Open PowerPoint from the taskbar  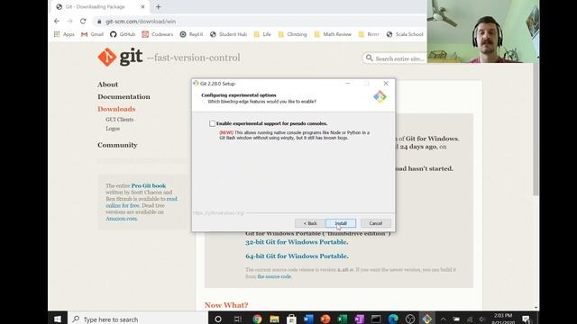click(x=325, y=319)
